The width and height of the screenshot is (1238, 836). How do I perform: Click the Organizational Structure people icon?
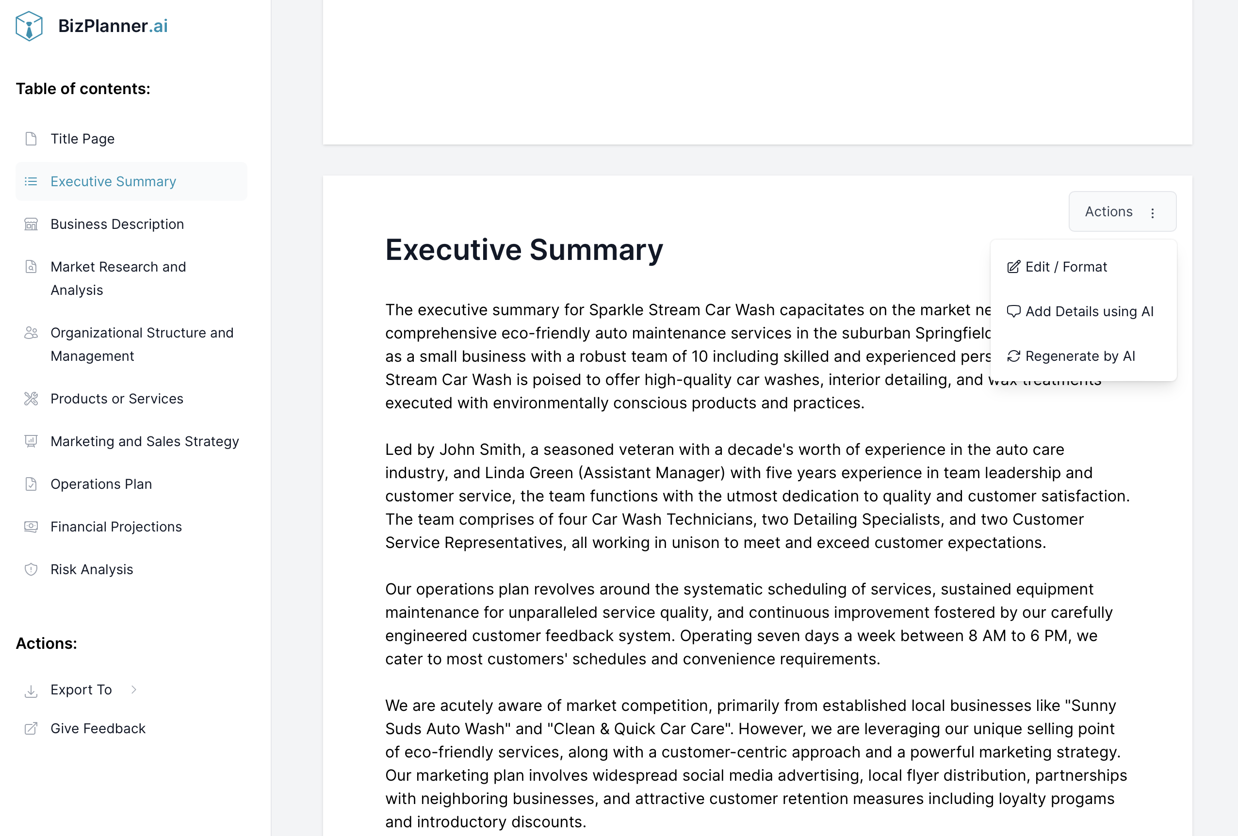(31, 333)
